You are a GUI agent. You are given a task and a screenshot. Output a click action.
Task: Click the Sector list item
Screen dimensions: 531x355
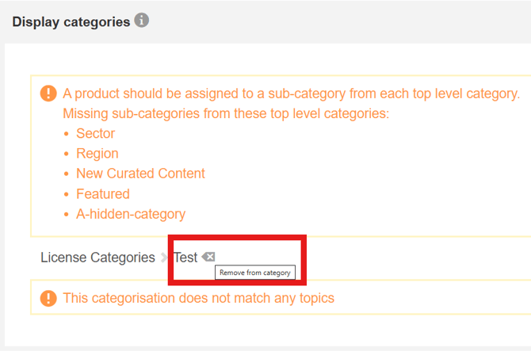(x=95, y=133)
